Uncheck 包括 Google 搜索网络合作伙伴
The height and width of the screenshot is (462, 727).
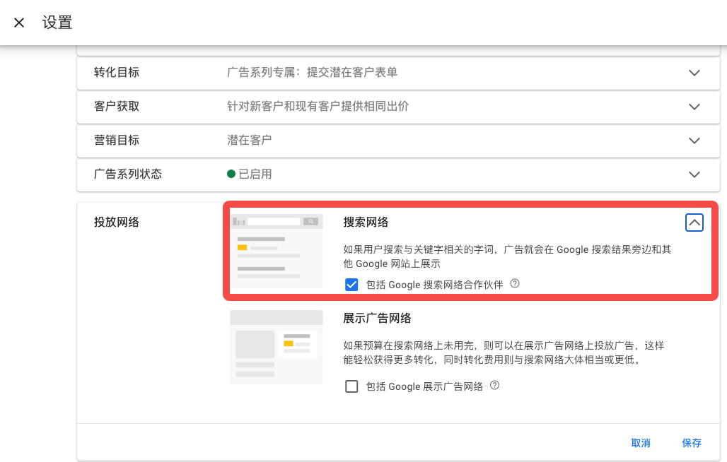[x=351, y=285]
